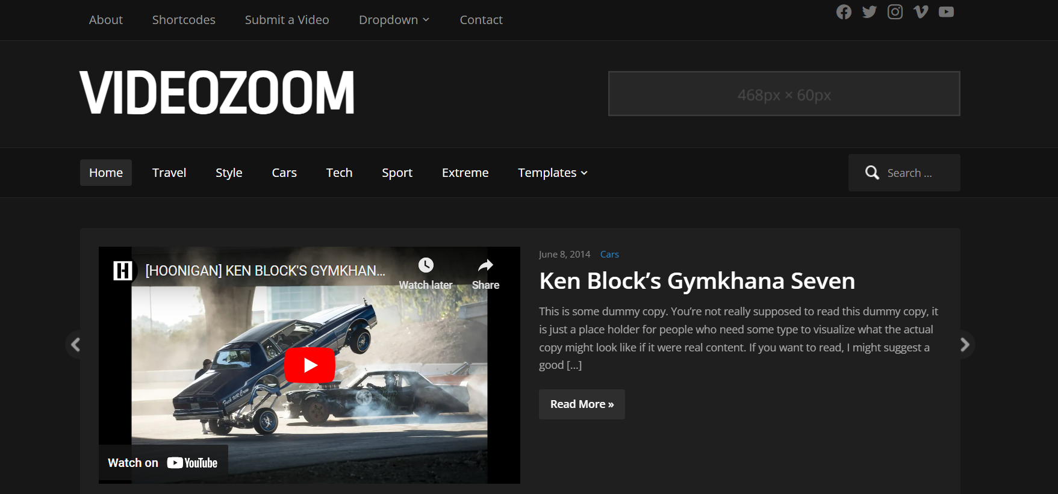Select the Cars menu category
The width and height of the screenshot is (1058, 494).
[284, 173]
